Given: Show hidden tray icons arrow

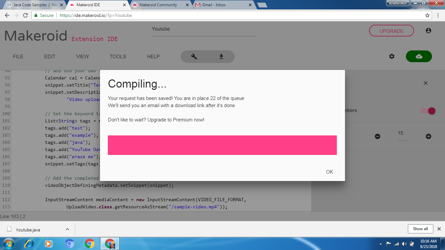Looking at the screenshot, I should tap(381, 244).
